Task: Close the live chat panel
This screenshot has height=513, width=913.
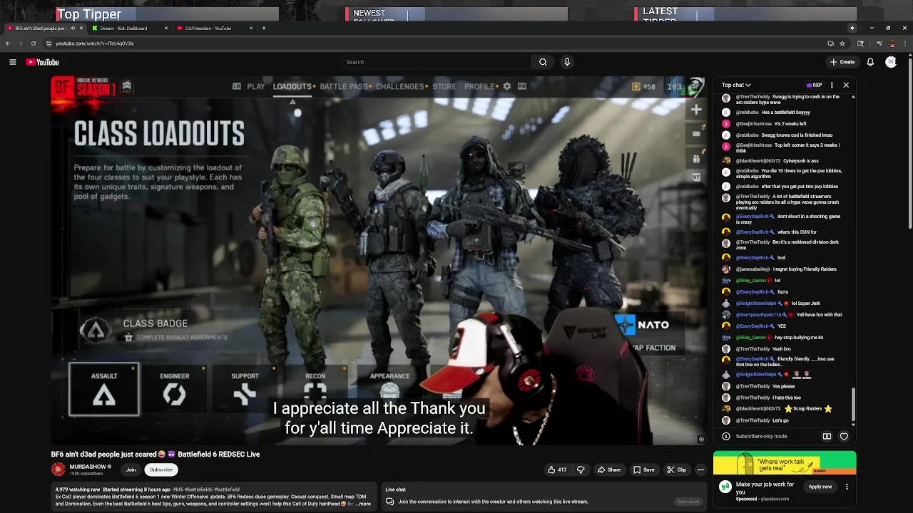Action: point(846,85)
